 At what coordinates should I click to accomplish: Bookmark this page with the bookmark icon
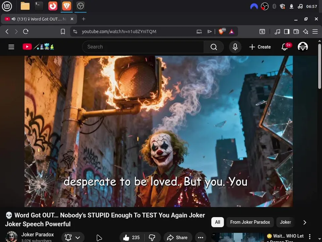pyautogui.click(x=63, y=32)
